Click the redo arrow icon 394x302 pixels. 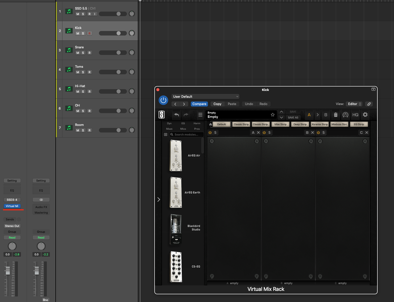coord(186,115)
